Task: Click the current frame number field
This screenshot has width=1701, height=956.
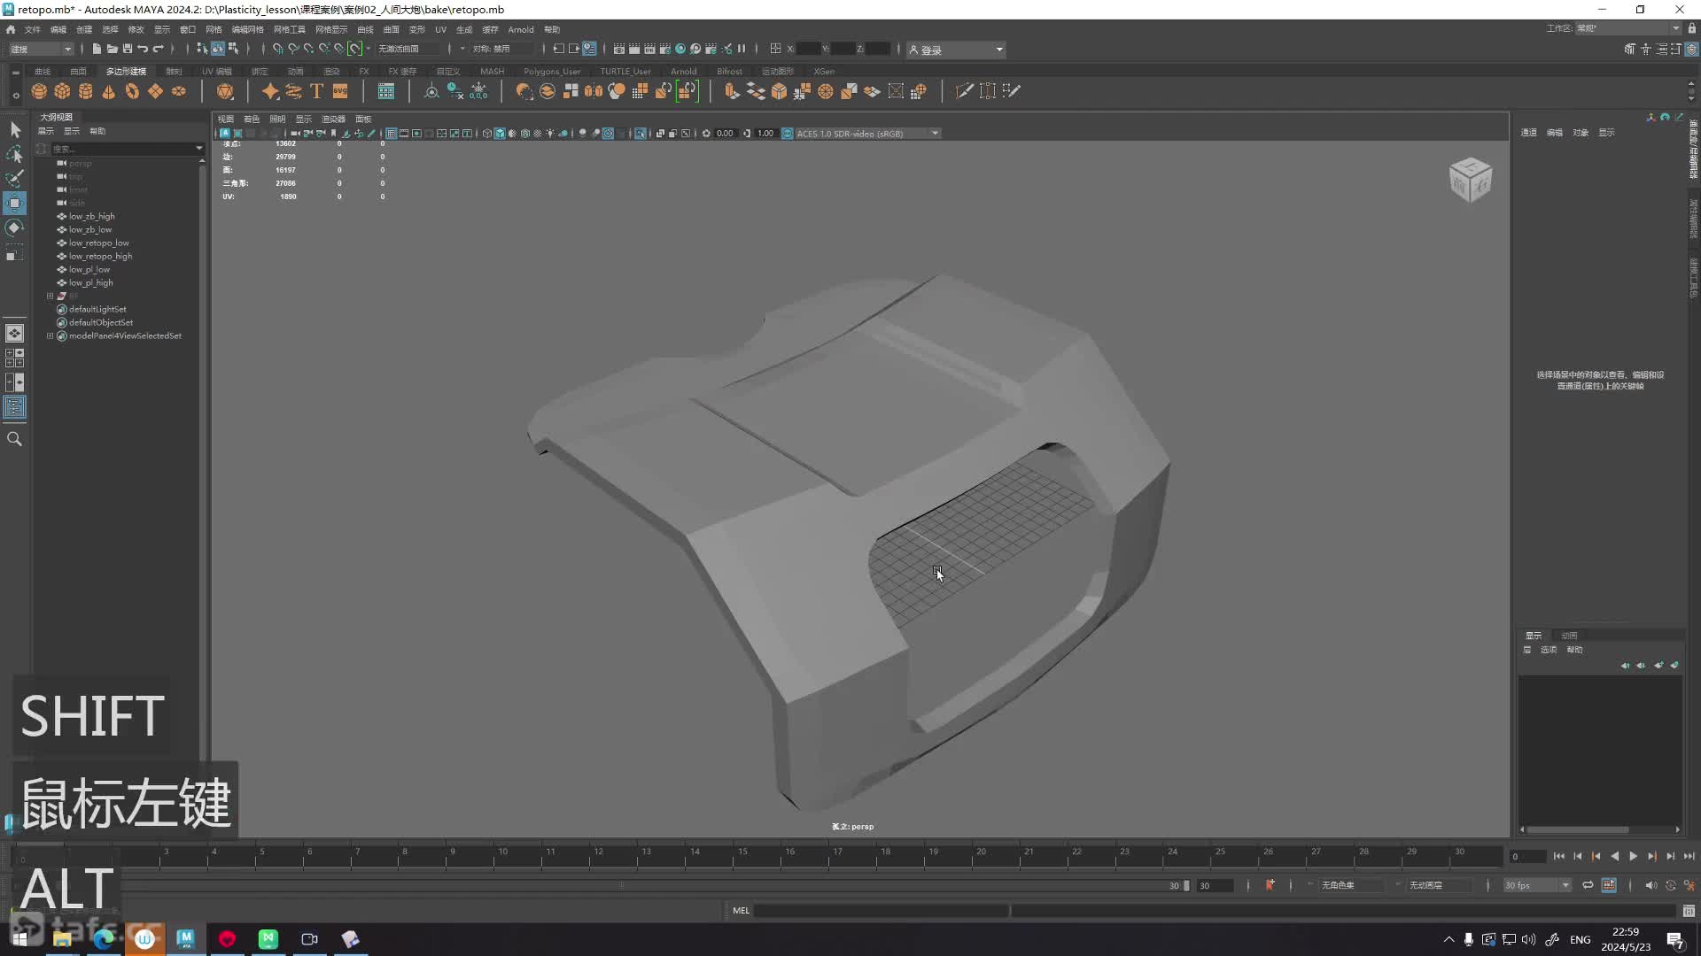Action: pos(1526,857)
